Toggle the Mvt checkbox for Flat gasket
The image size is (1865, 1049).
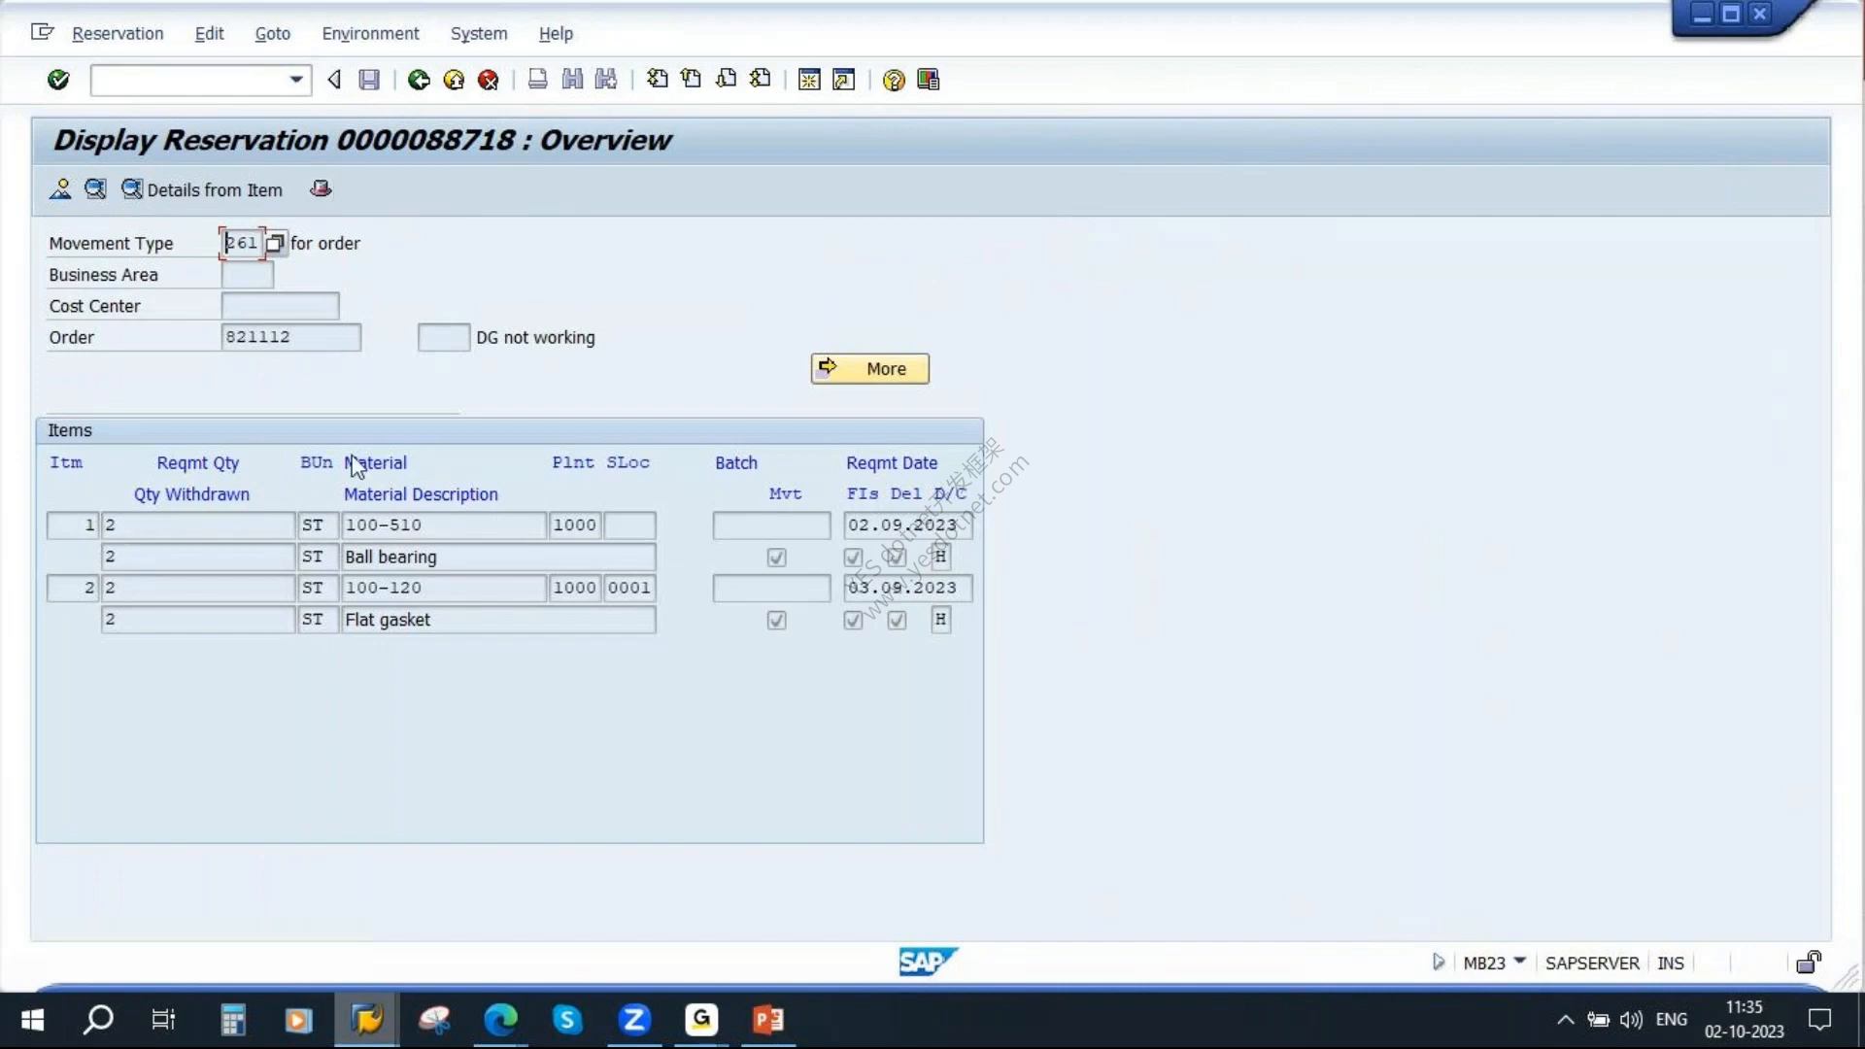(x=776, y=621)
